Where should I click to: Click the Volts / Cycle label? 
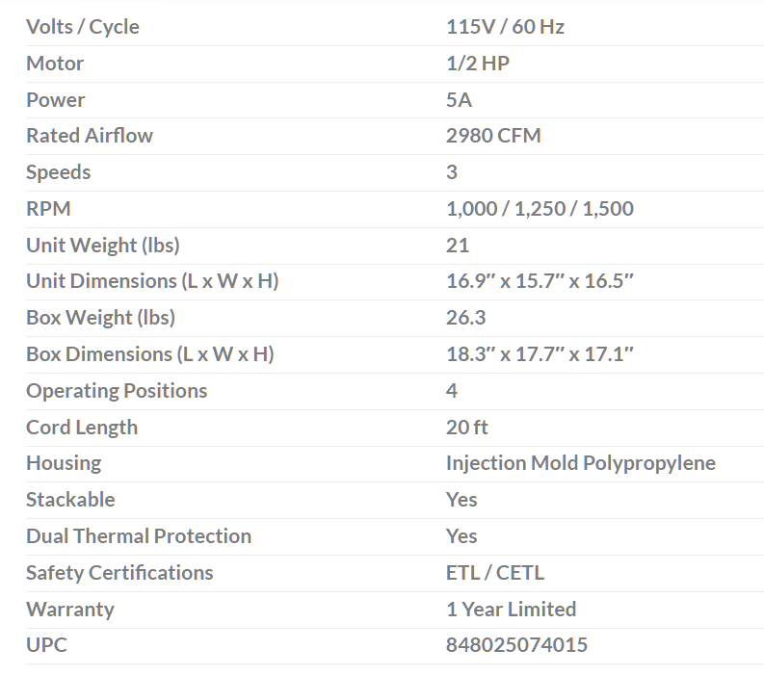pyautogui.click(x=83, y=27)
